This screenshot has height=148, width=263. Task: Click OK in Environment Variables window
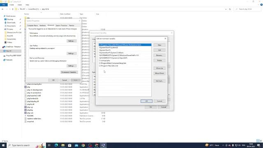(x=150, y=107)
